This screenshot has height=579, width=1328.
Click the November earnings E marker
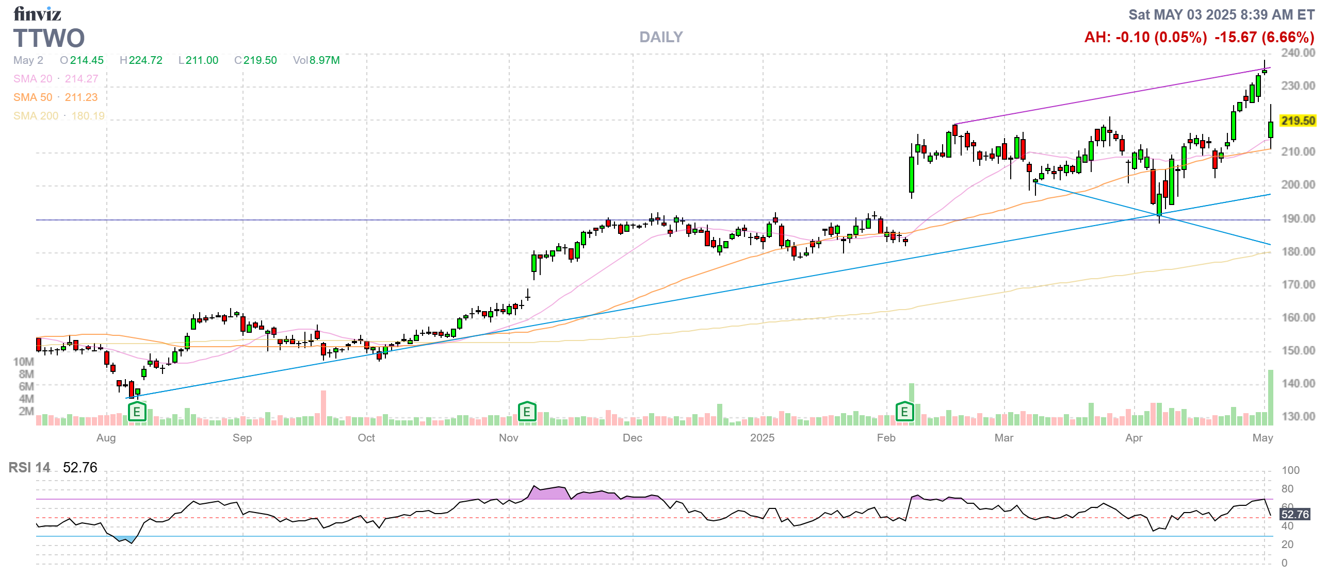pyautogui.click(x=527, y=412)
